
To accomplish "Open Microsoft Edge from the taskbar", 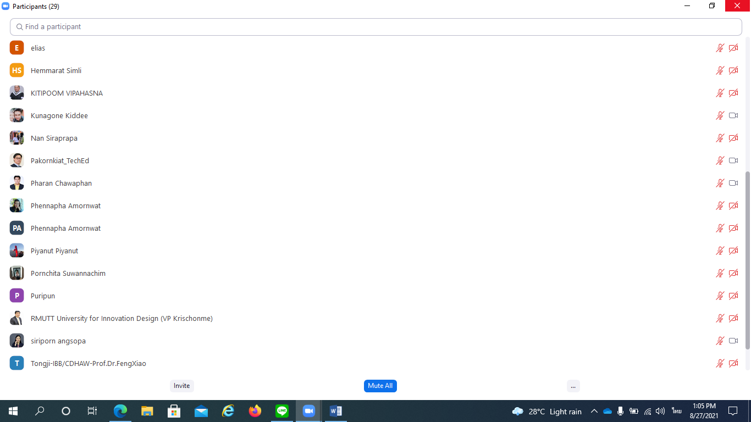I will 120,411.
